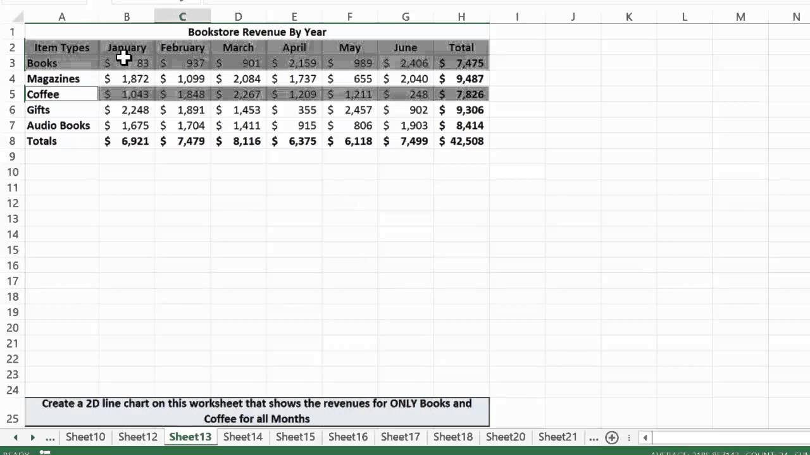Image resolution: width=810 pixels, height=455 pixels.
Task: Click the 'April' header cell
Action: point(294,47)
